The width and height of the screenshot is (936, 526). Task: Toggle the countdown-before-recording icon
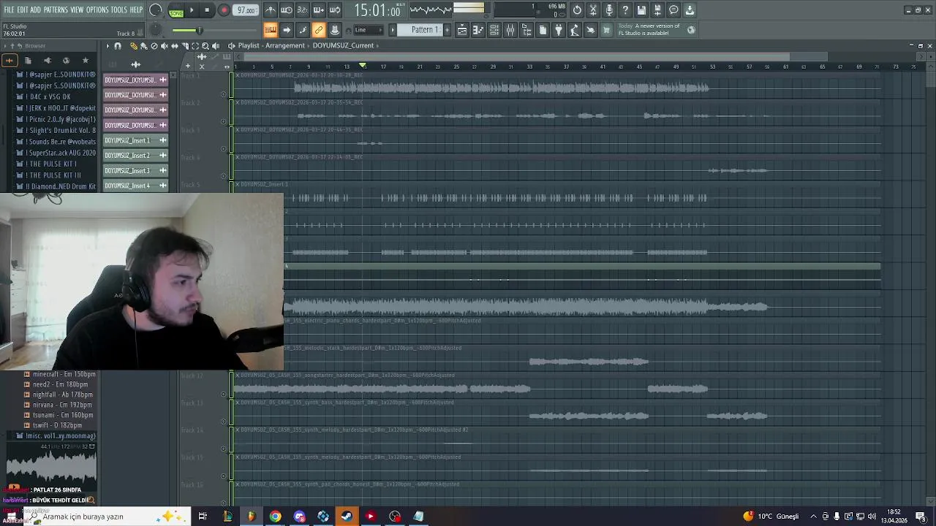point(303,10)
